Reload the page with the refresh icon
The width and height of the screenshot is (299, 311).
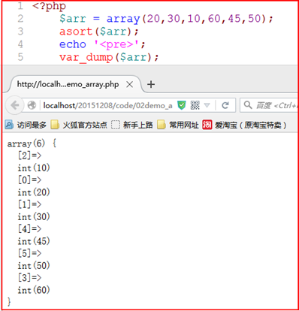(225, 105)
